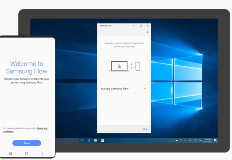Show hidden system tray icons
The image size is (232, 160).
click(172, 140)
